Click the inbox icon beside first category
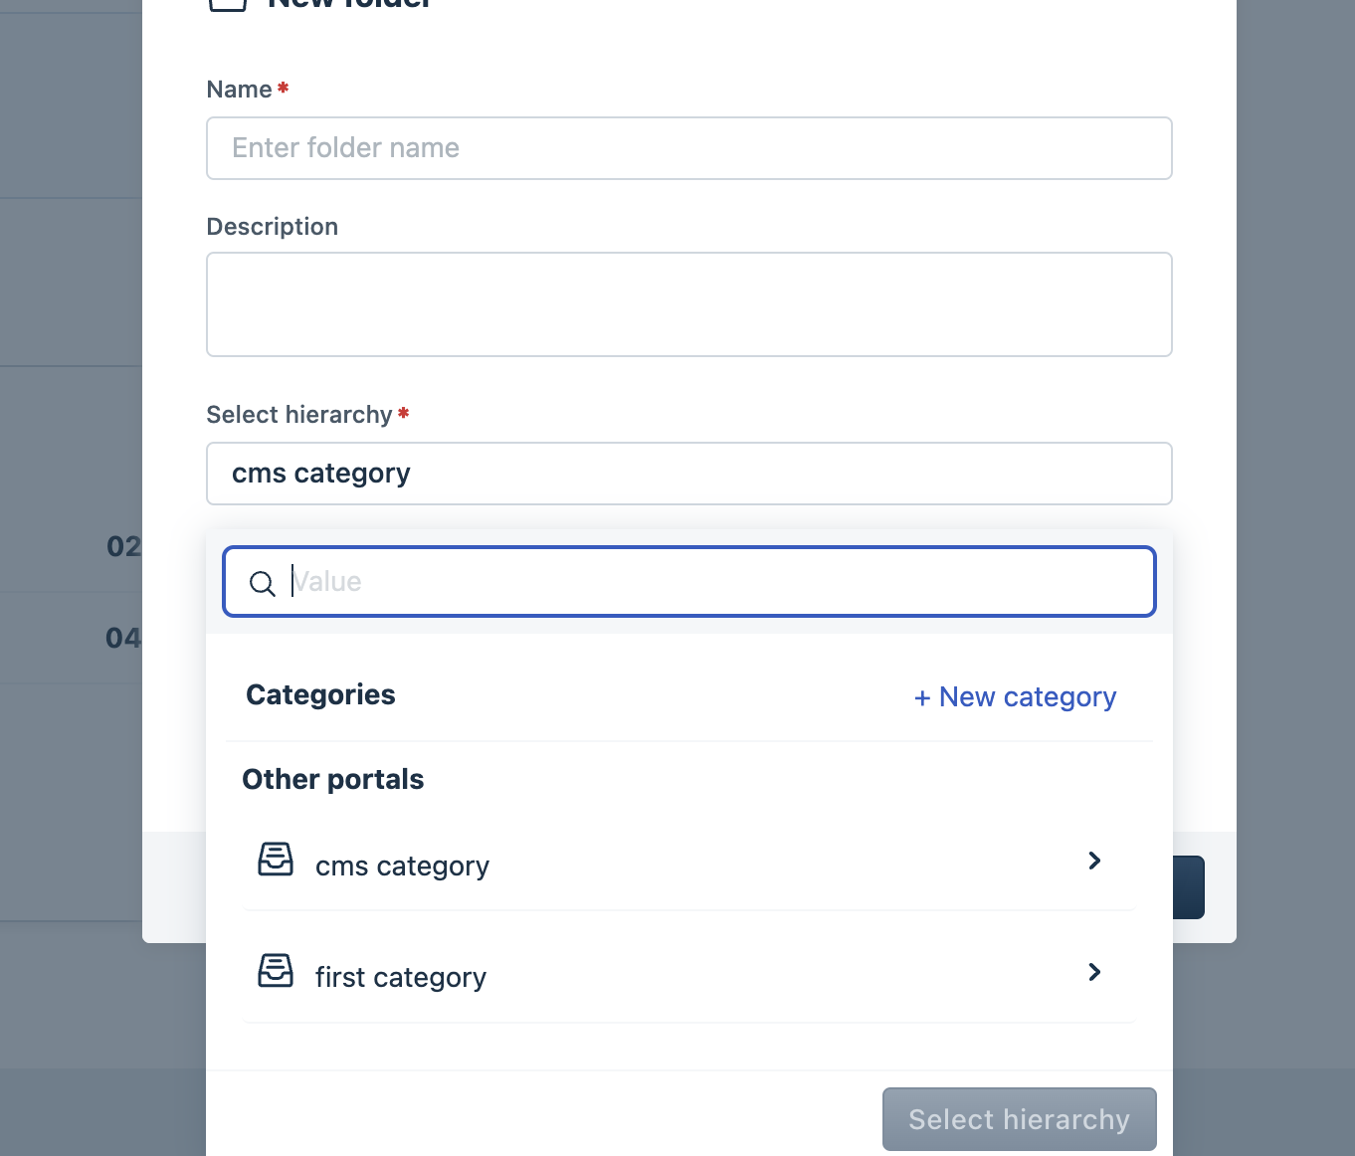 276,971
